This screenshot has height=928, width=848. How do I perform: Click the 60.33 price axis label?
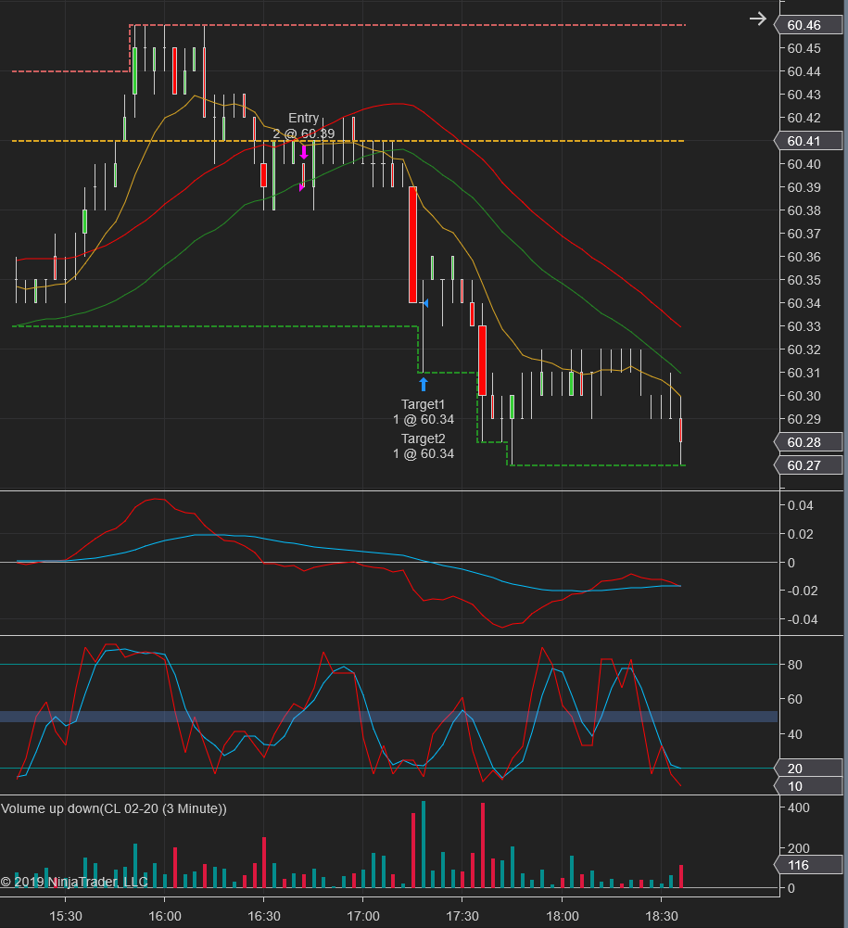point(804,326)
